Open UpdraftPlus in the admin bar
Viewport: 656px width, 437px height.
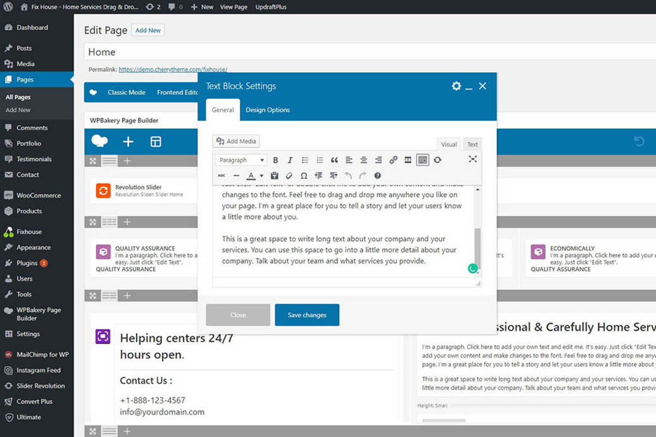point(271,7)
